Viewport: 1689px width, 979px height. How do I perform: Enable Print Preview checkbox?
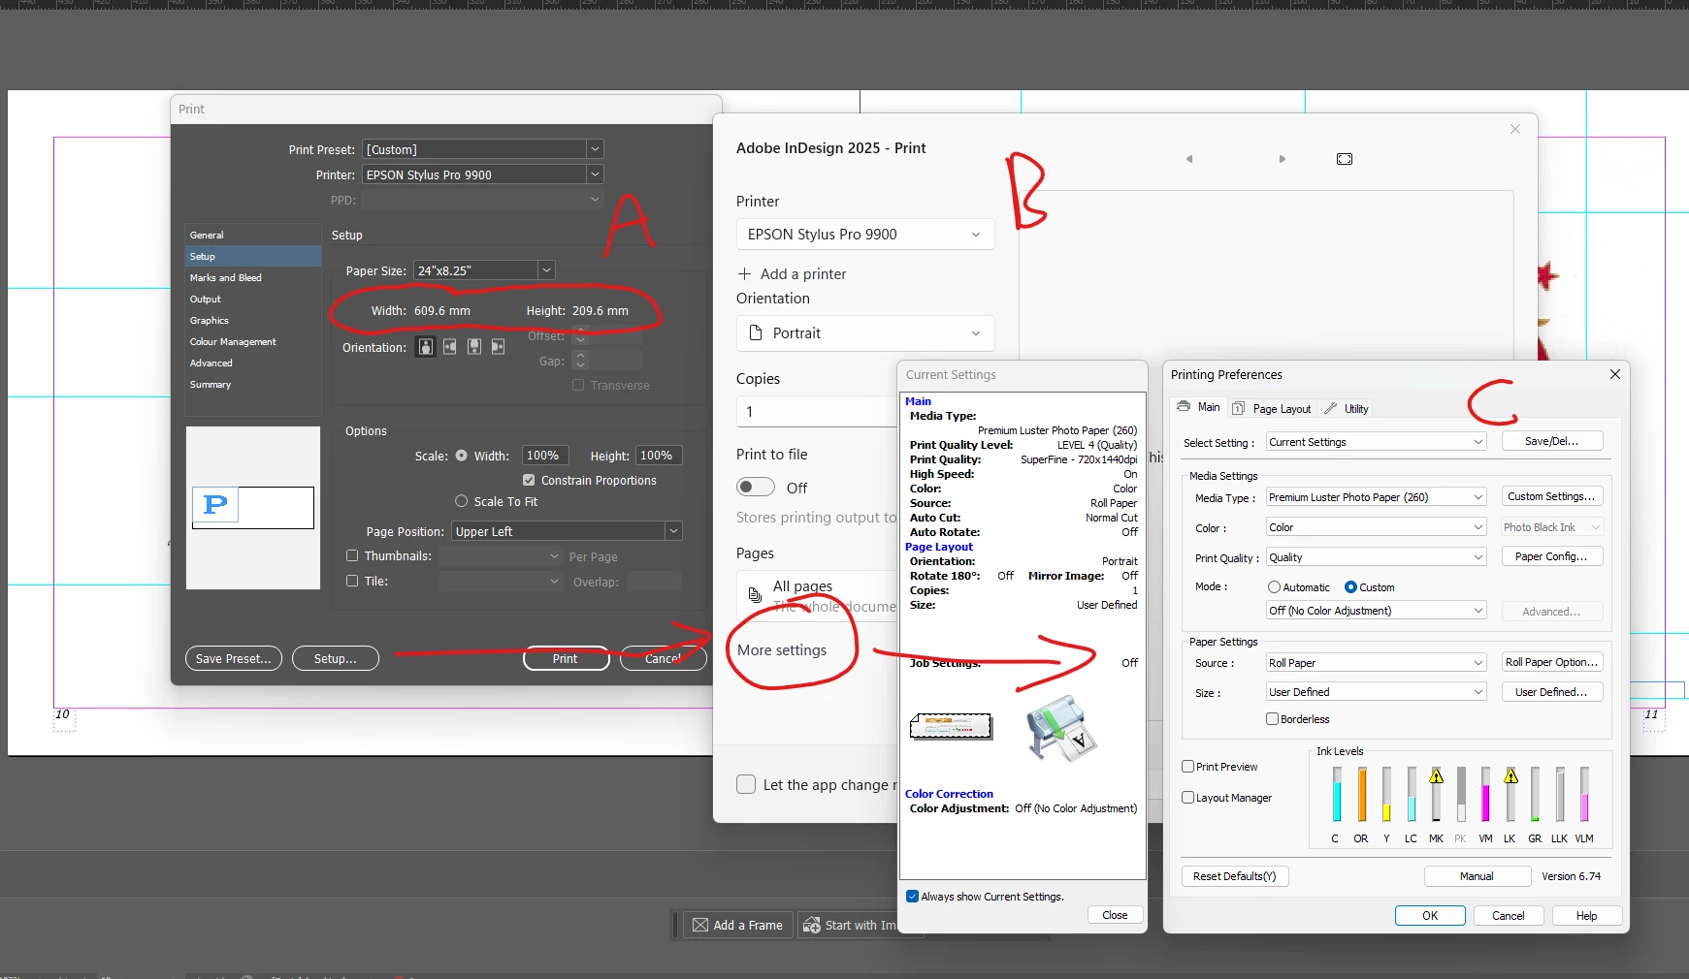[1187, 767]
